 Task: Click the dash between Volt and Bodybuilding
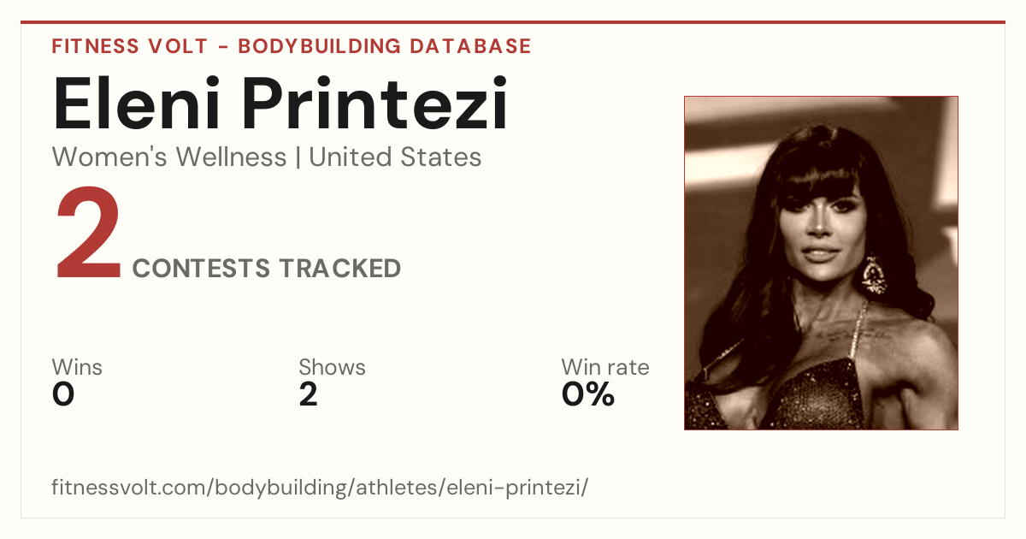pyautogui.click(x=222, y=47)
